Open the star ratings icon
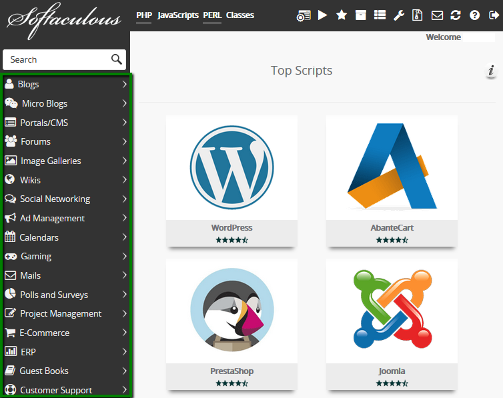Screen dimensions: 503x398 click(x=342, y=15)
